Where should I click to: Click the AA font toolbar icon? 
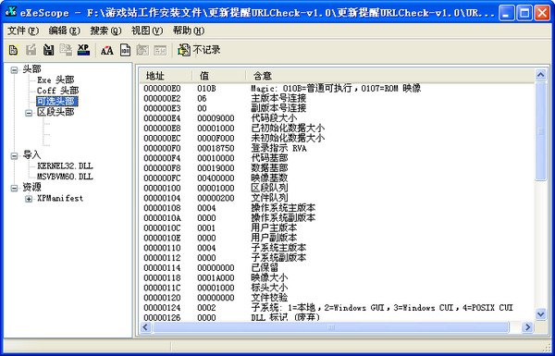107,50
